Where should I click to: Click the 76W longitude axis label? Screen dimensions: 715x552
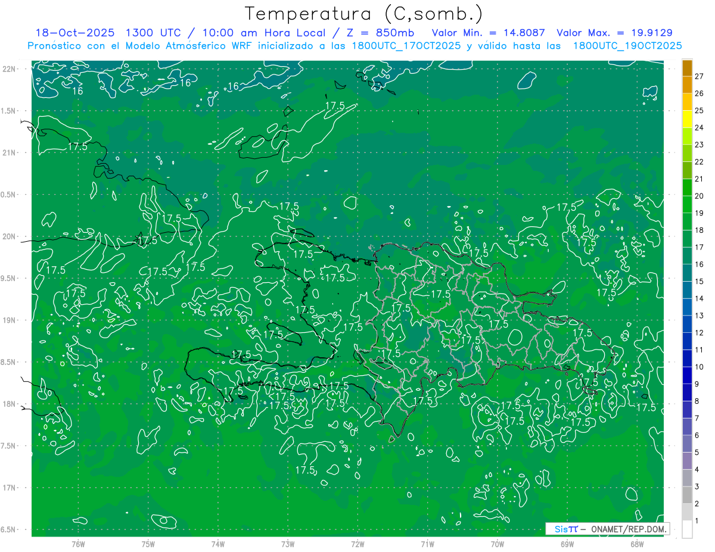(78, 544)
